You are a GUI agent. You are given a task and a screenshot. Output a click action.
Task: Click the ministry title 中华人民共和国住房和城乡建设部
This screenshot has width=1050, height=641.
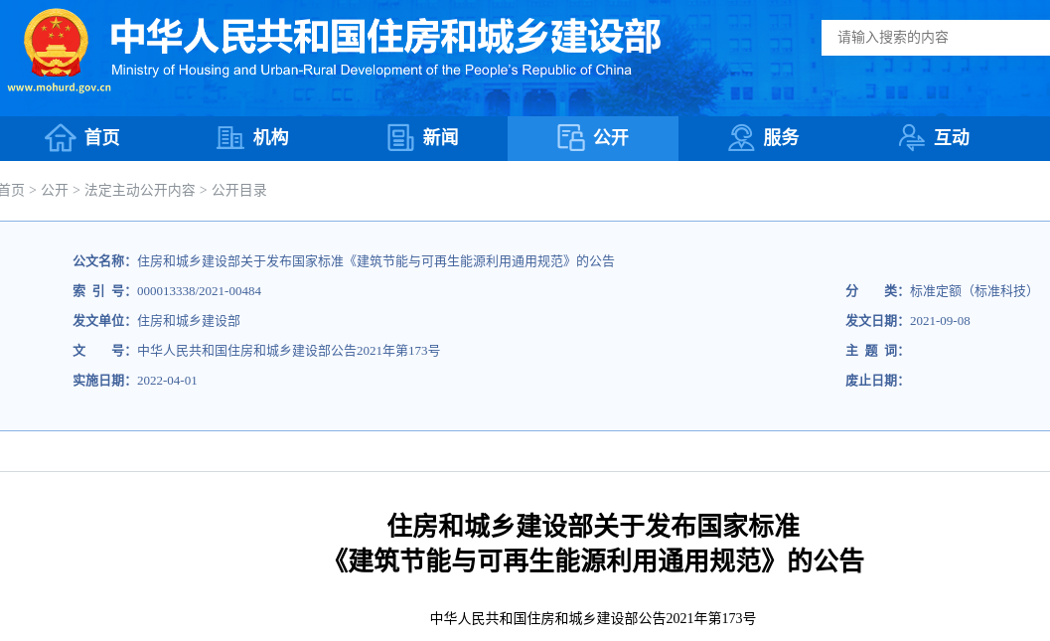pyautogui.click(x=385, y=36)
